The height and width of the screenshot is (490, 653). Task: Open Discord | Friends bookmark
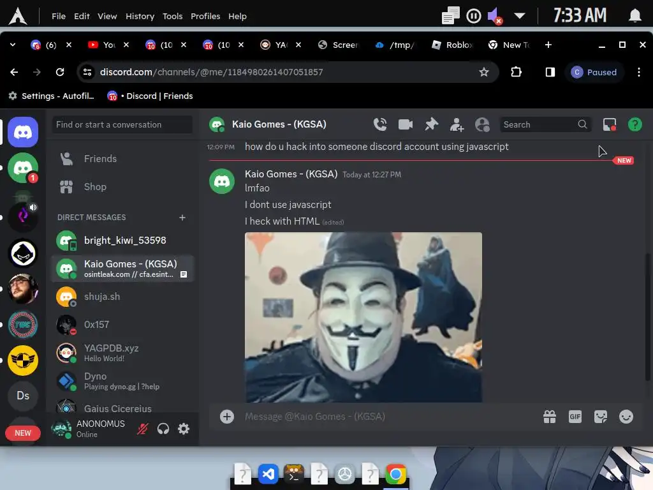tap(150, 96)
